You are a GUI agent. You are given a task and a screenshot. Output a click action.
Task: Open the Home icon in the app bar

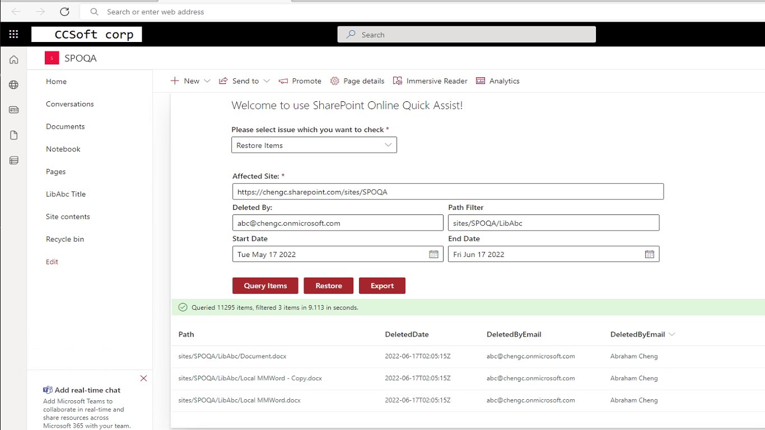(x=13, y=59)
